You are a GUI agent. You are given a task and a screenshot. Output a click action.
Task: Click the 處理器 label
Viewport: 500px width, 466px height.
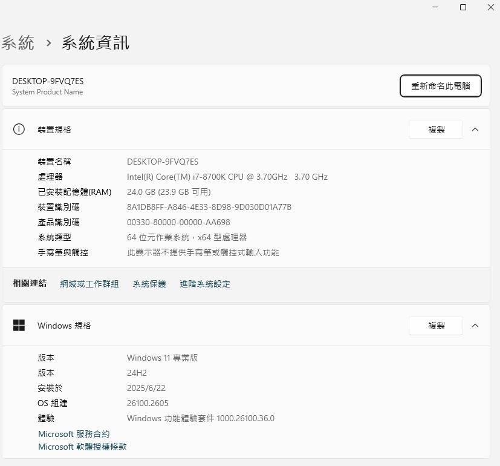point(50,177)
